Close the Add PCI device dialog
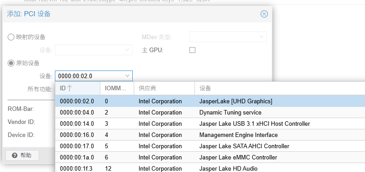The image size is (365, 172). pyautogui.click(x=264, y=14)
